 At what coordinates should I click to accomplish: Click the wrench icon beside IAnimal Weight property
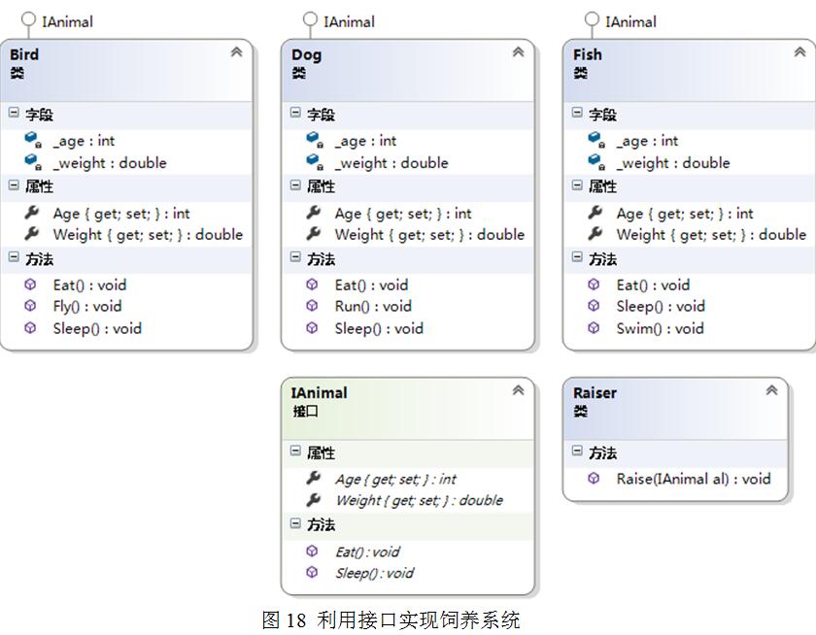tap(313, 500)
